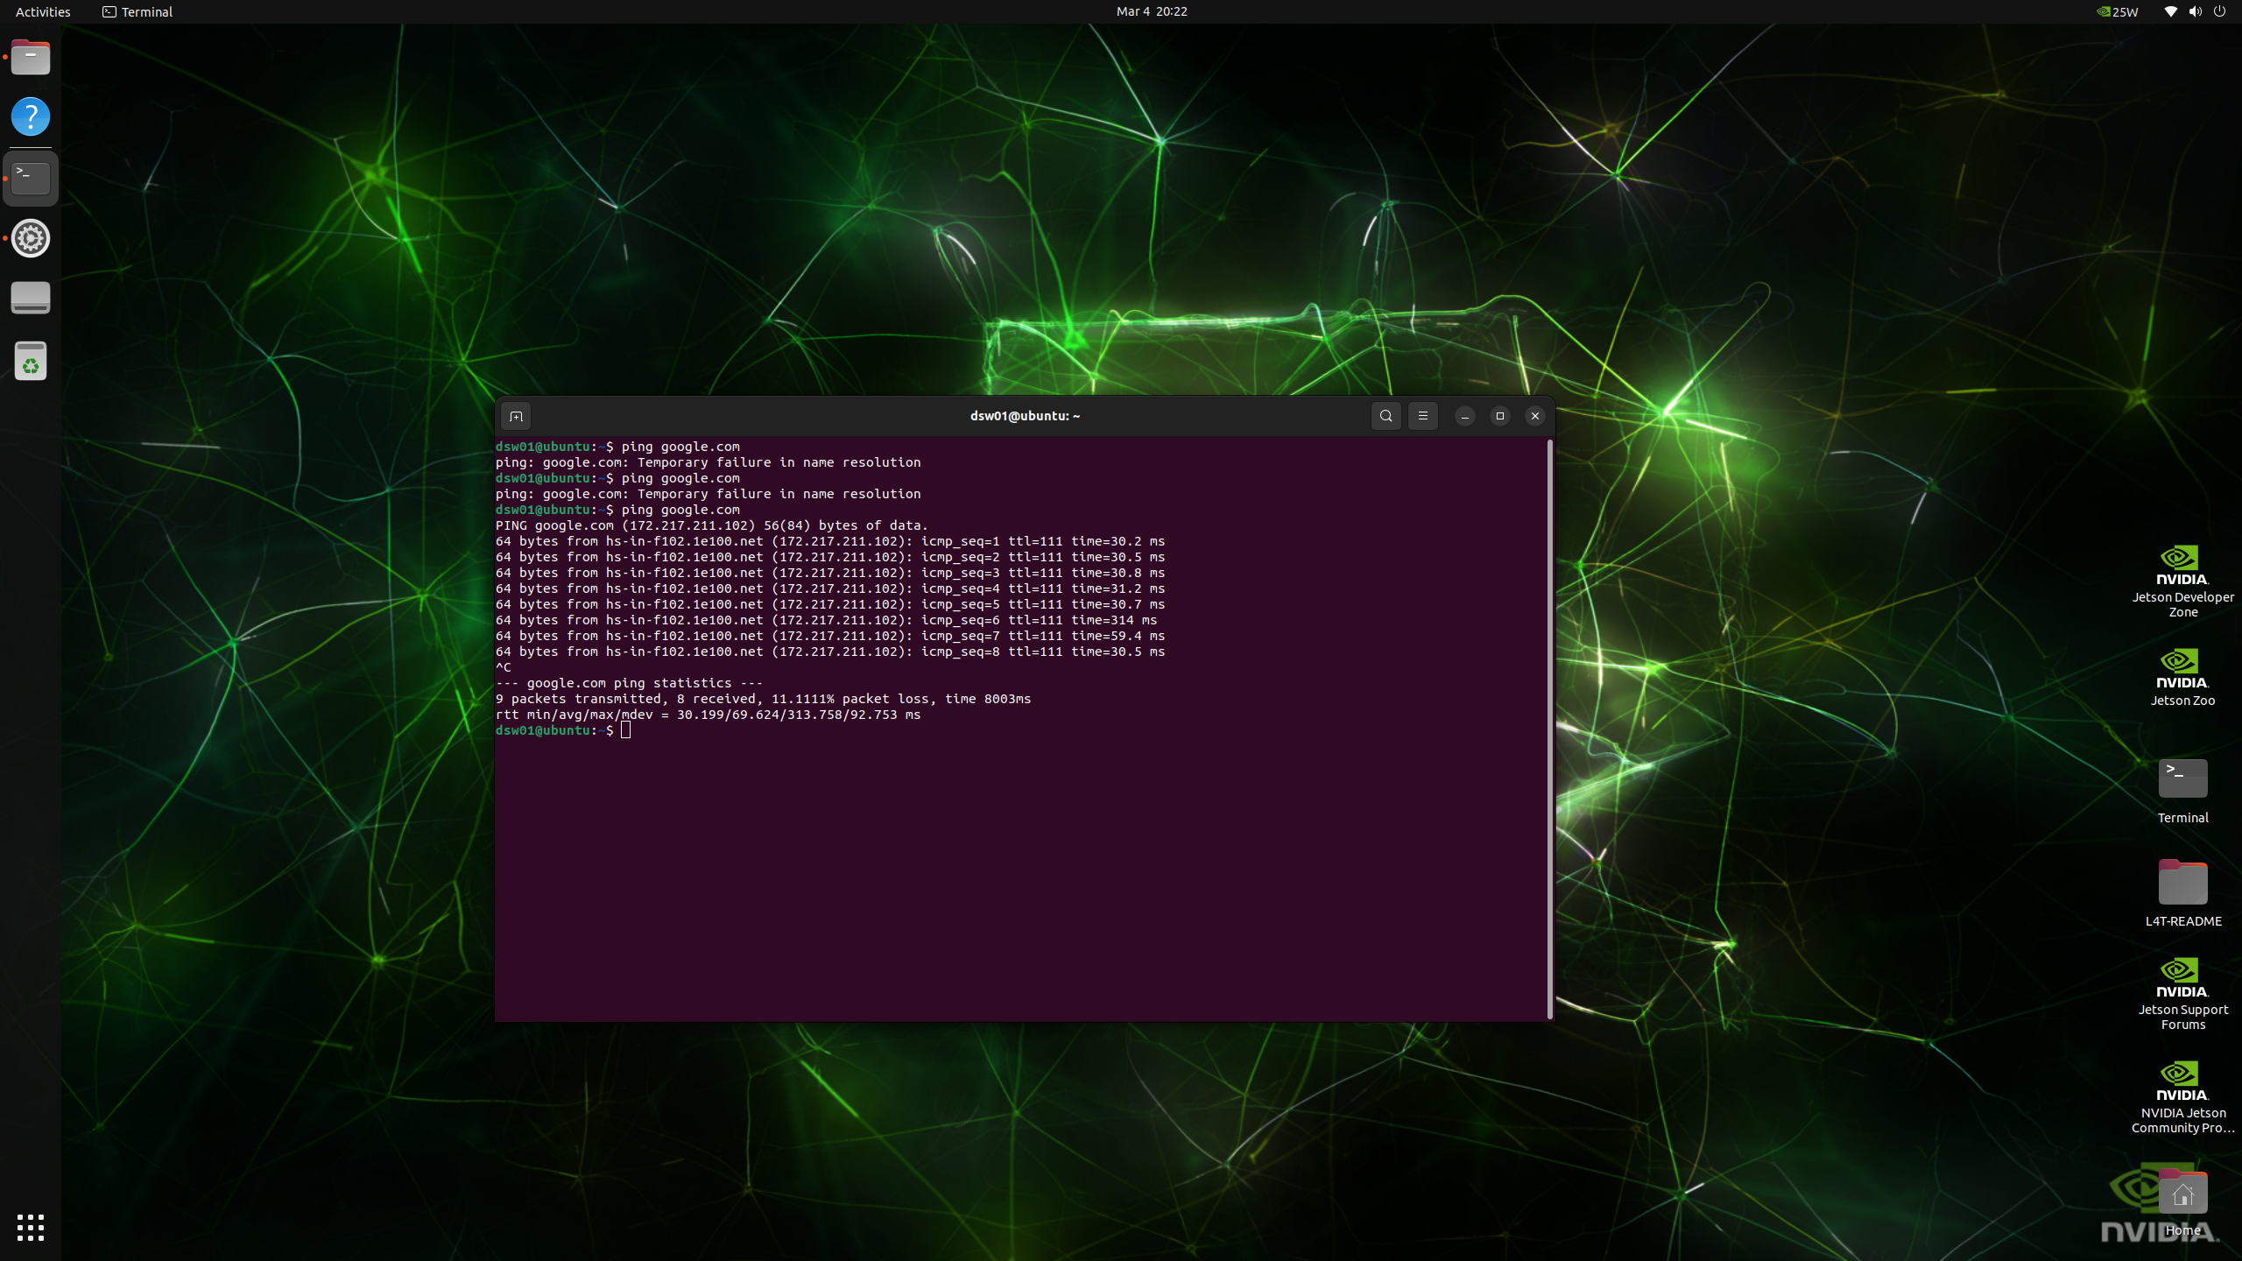Open Settings gear in the dock
Image resolution: width=2242 pixels, height=1261 pixels.
tap(31, 238)
